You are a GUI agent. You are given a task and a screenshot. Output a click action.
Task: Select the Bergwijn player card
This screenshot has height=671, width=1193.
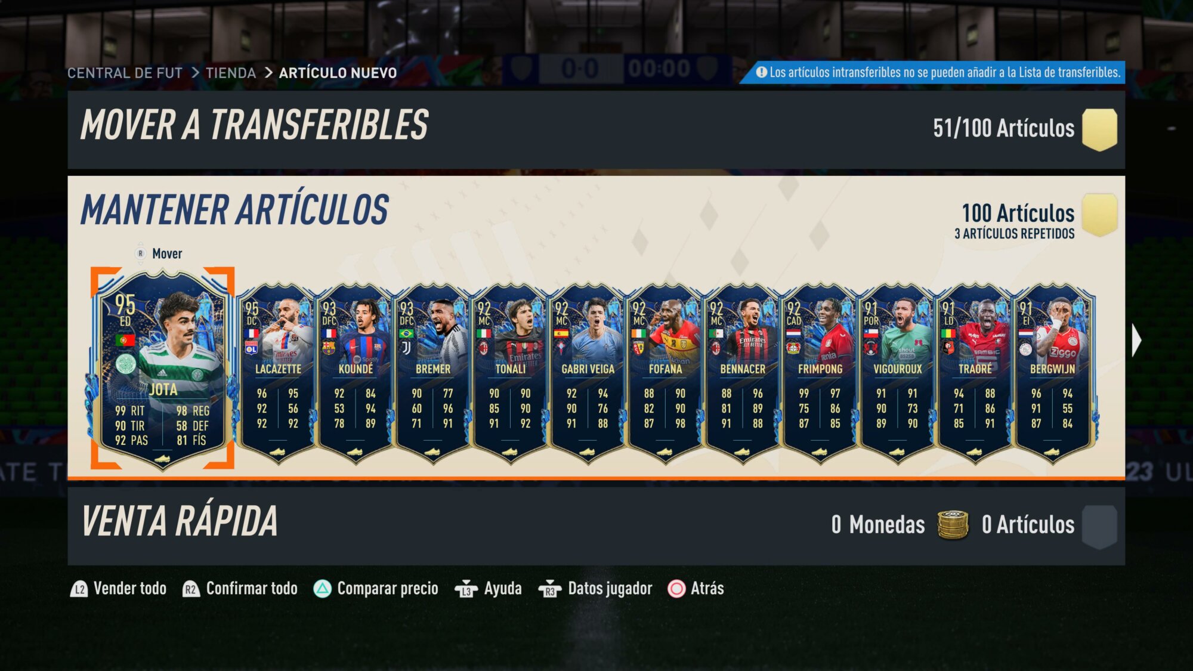tap(1052, 374)
